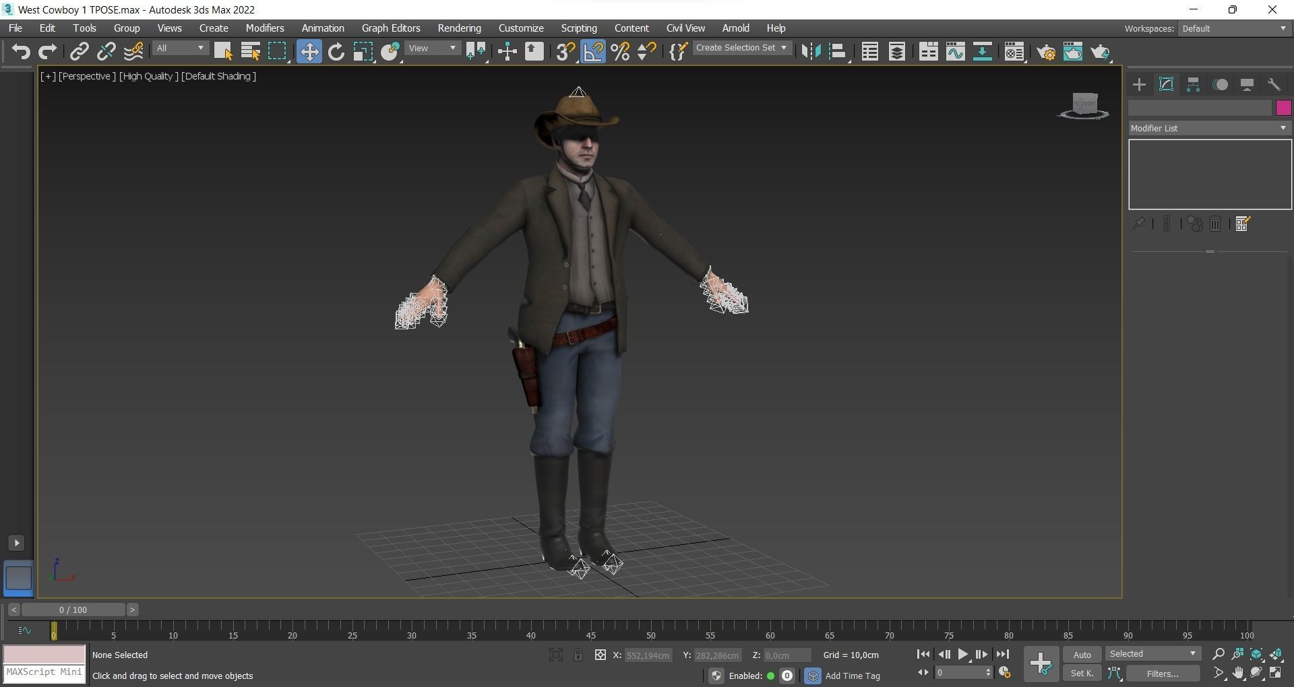Open the Material Editor icon
The height and width of the screenshot is (687, 1294).
click(1014, 52)
